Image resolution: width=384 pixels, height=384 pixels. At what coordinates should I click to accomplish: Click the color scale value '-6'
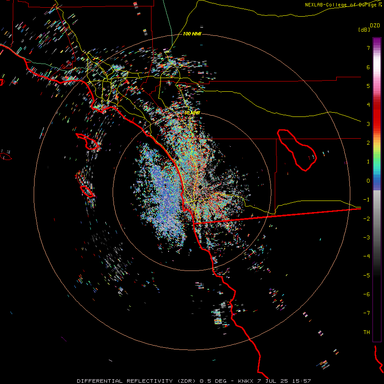(367, 294)
